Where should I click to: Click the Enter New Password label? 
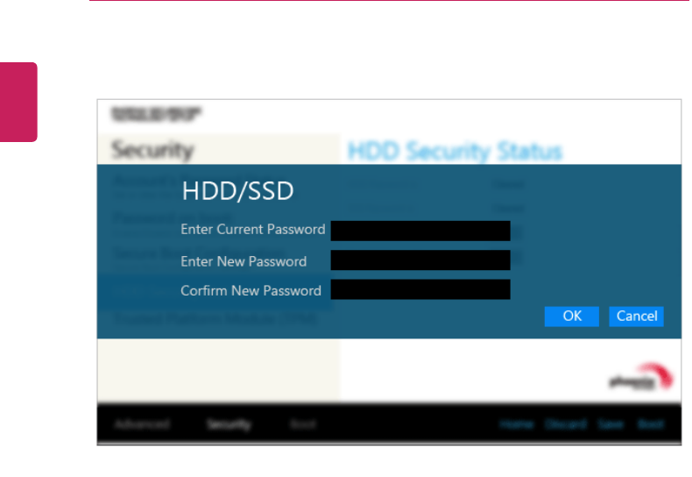(x=244, y=261)
